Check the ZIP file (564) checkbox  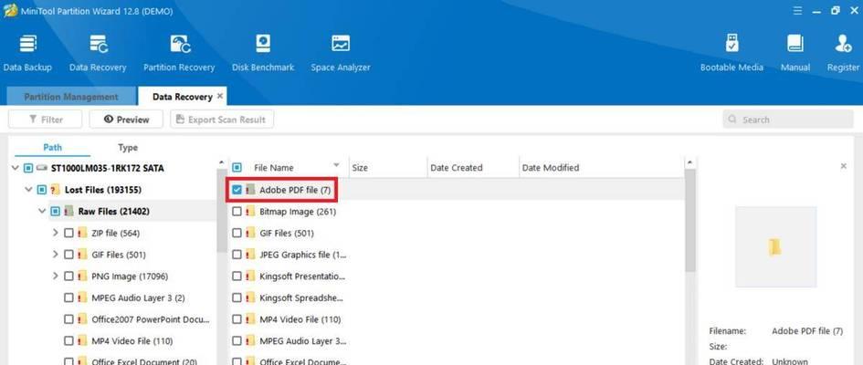coord(68,233)
